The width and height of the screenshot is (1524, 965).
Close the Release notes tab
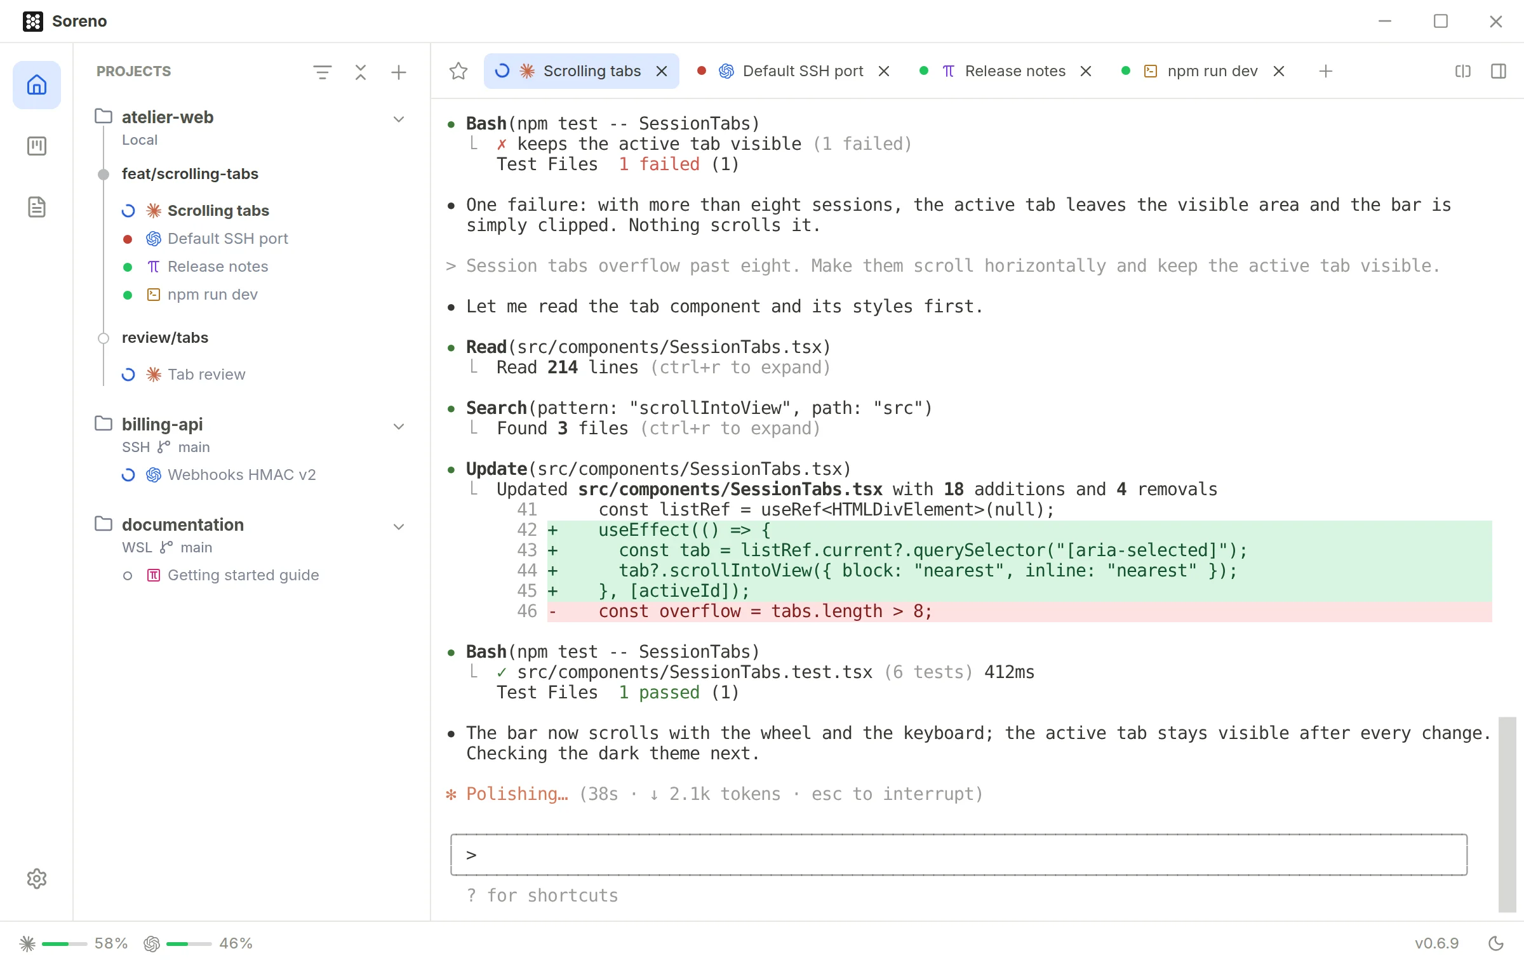(x=1086, y=71)
